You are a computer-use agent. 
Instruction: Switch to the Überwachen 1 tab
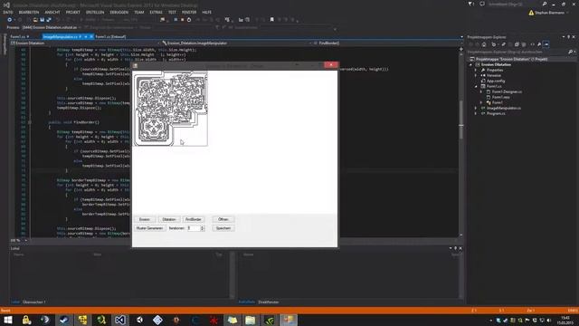pyautogui.click(x=34, y=302)
